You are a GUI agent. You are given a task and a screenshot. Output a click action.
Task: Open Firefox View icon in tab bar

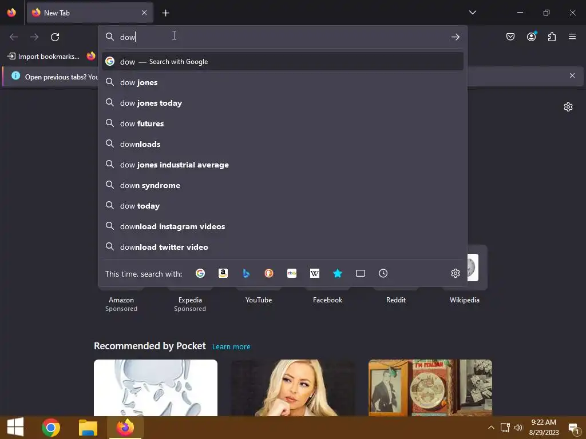(11, 13)
